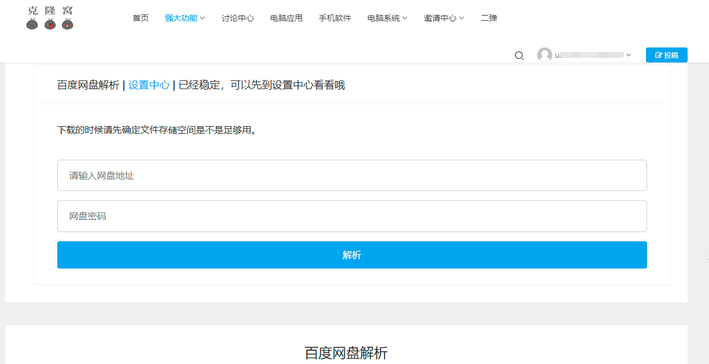Click the user avatar icon

click(544, 55)
